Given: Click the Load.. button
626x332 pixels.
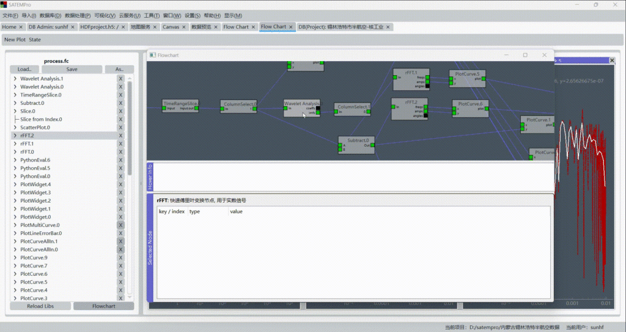Looking at the screenshot, I should click(x=24, y=69).
